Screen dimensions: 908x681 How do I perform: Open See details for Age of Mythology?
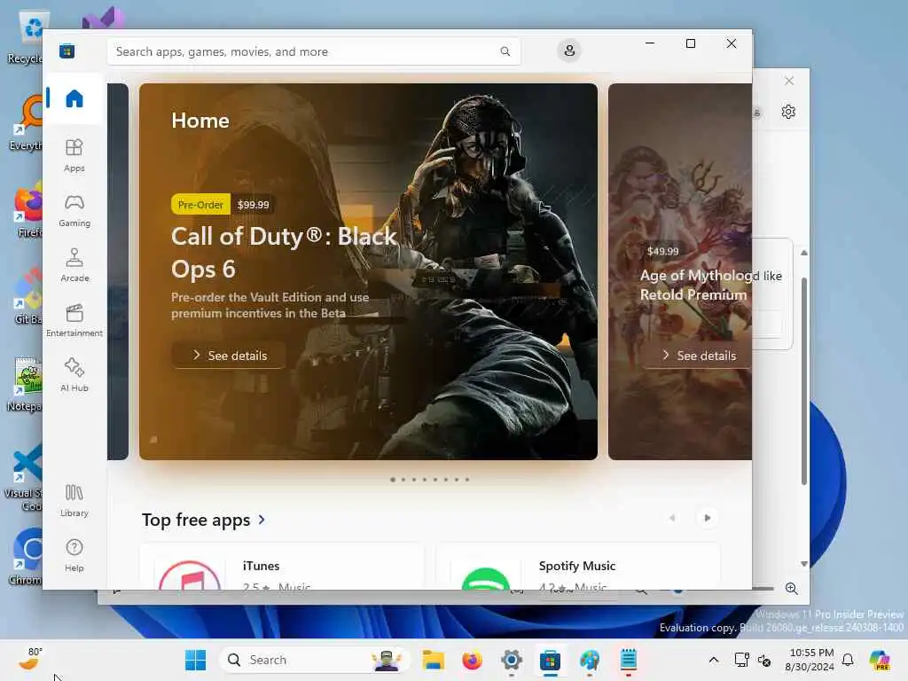(x=699, y=355)
